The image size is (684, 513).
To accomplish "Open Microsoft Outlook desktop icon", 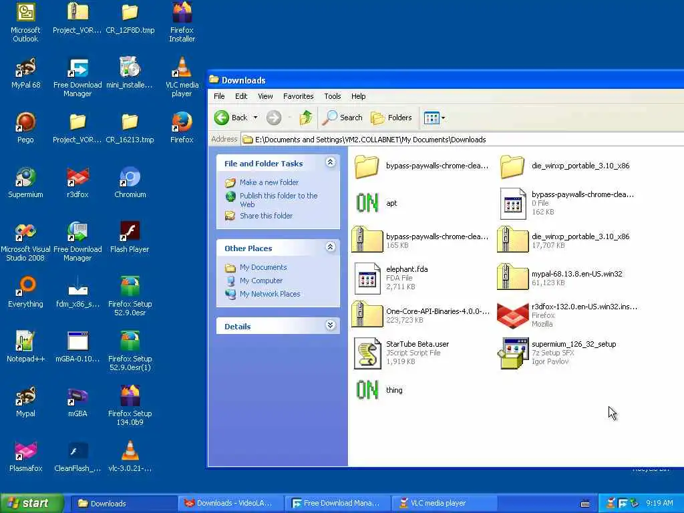I will 25,22.
